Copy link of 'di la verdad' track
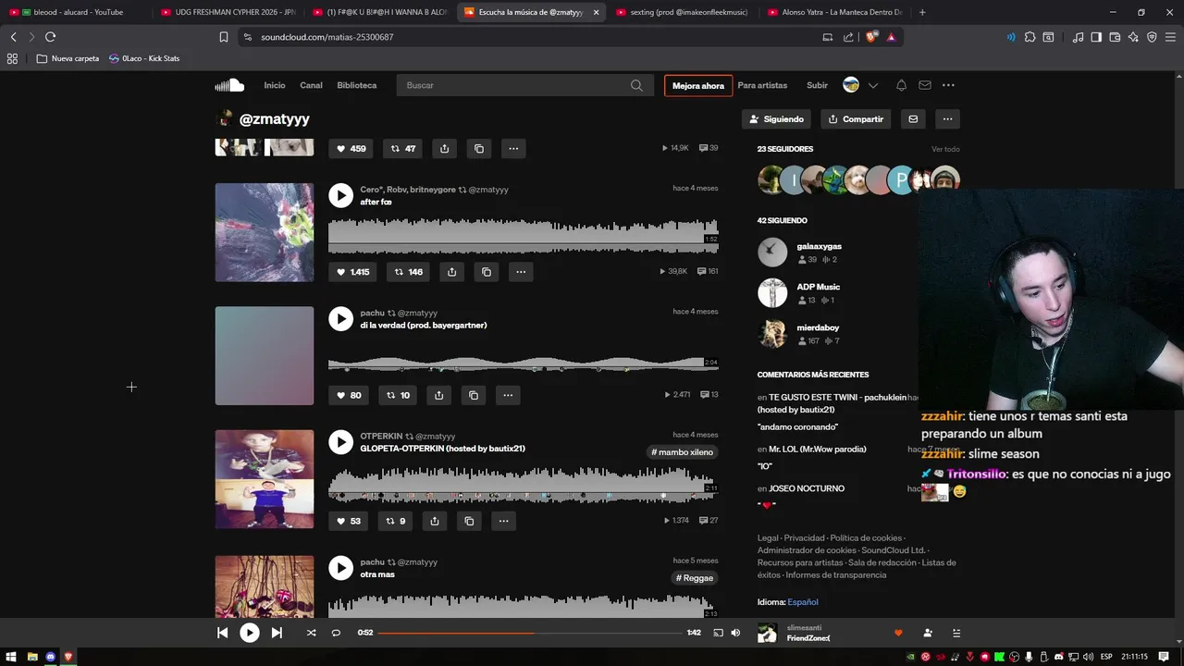 [474, 395]
